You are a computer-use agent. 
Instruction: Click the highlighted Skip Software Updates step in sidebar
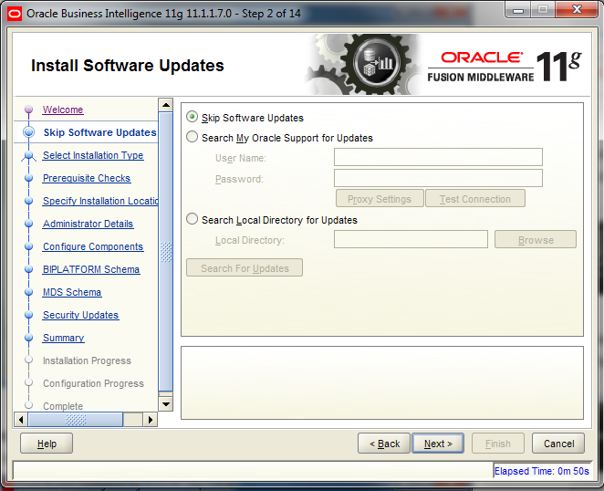[99, 132]
